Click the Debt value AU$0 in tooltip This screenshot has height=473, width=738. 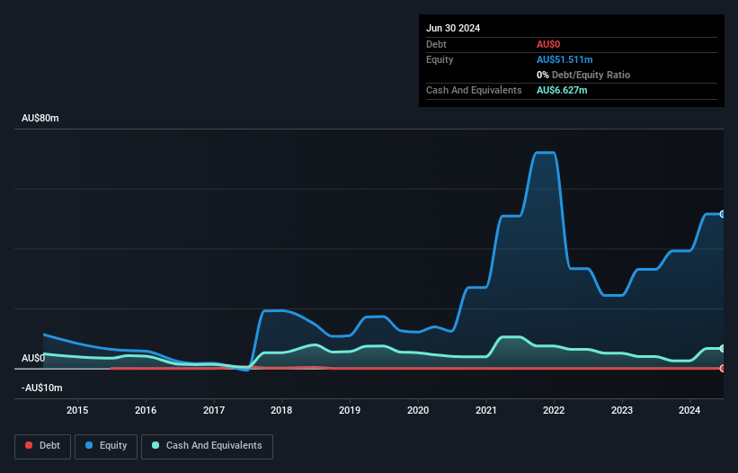point(548,44)
